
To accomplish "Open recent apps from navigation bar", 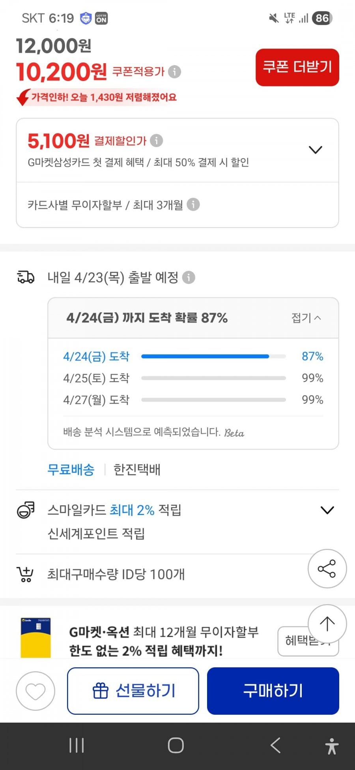I will 77,746.
